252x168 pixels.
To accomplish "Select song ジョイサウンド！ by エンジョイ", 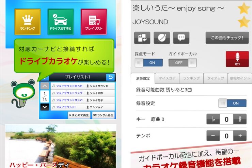I will click(83, 107).
